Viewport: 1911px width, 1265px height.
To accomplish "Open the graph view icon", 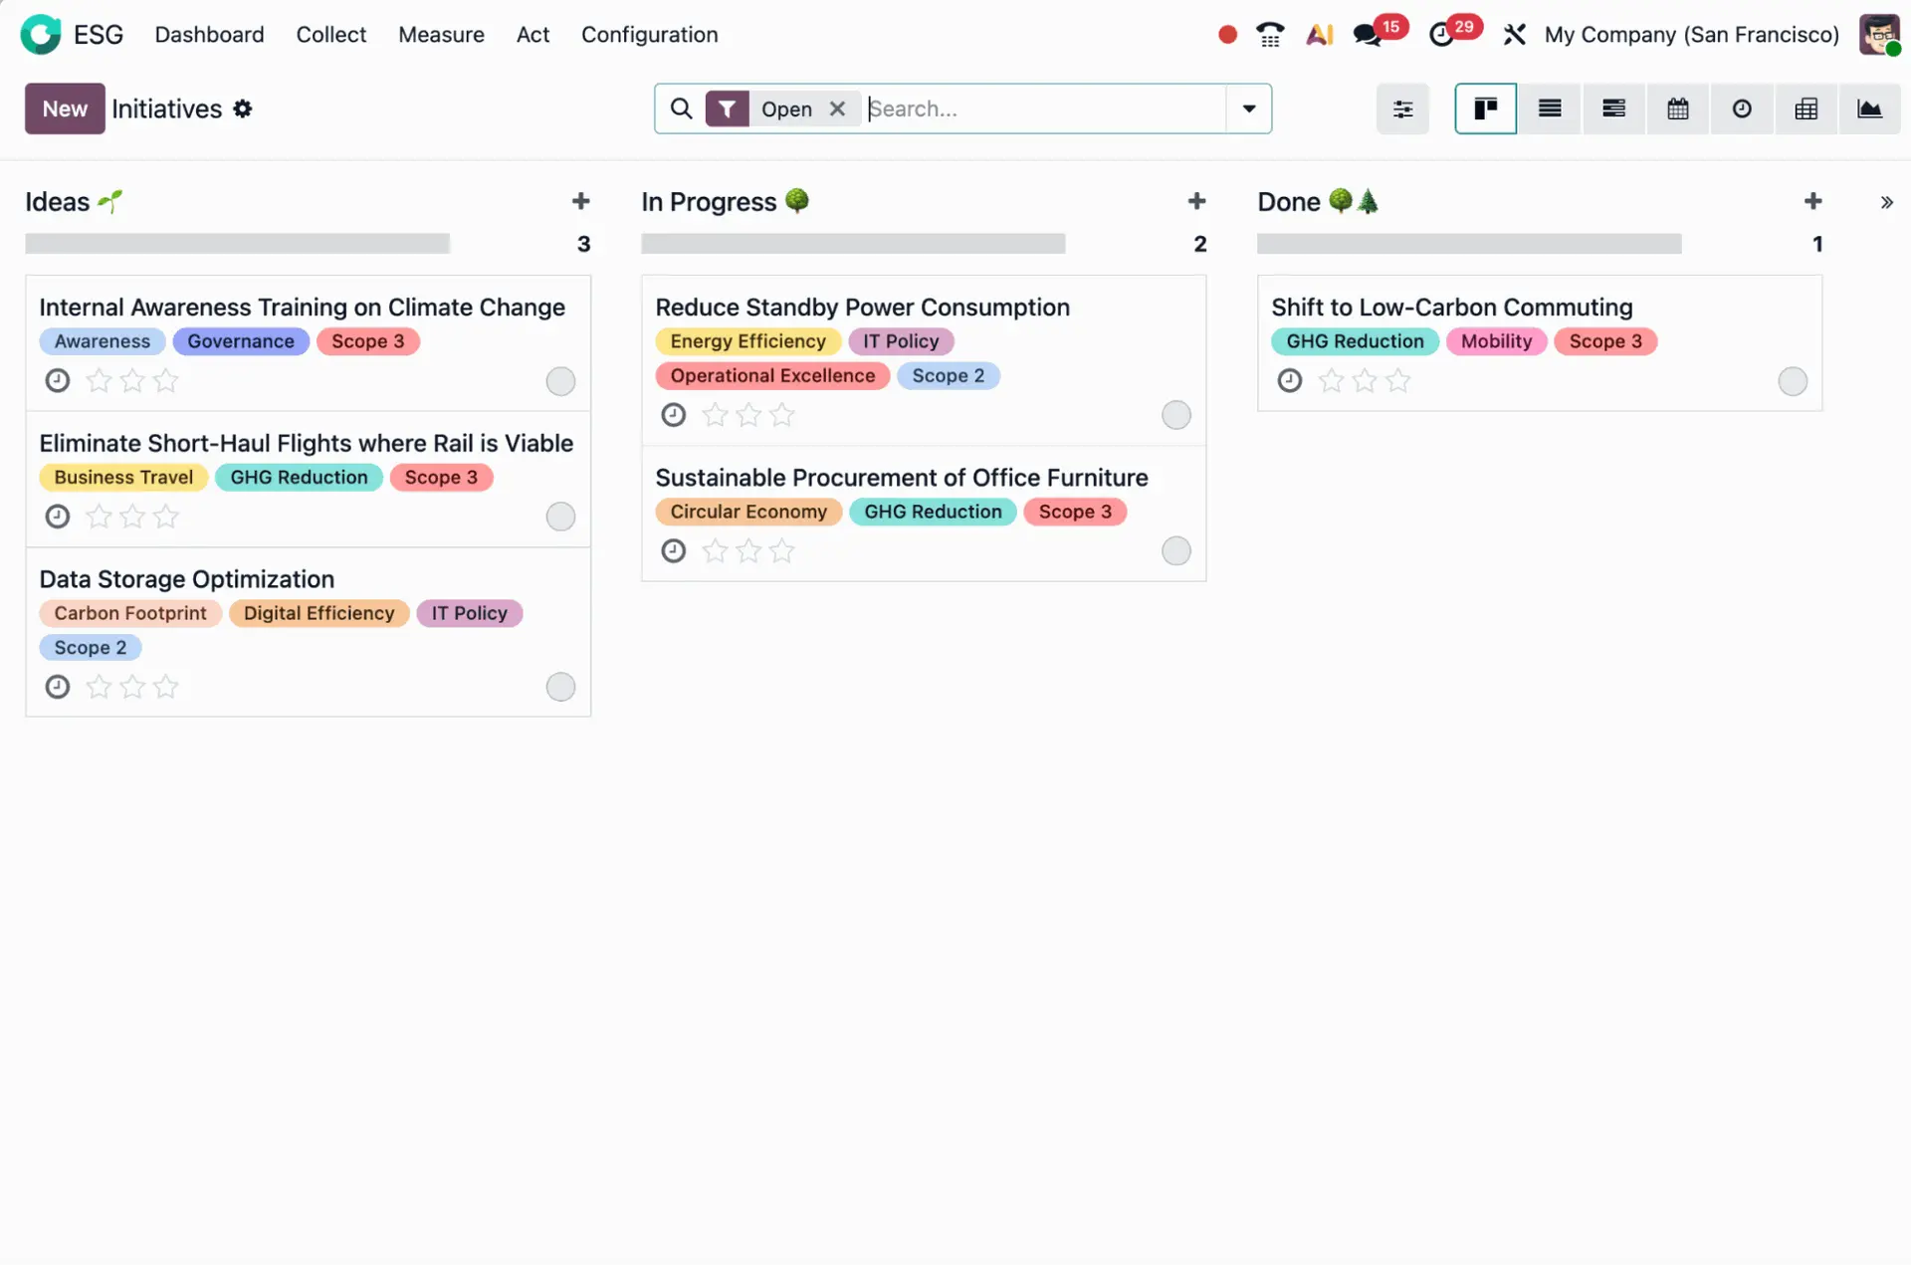I will click(1869, 108).
